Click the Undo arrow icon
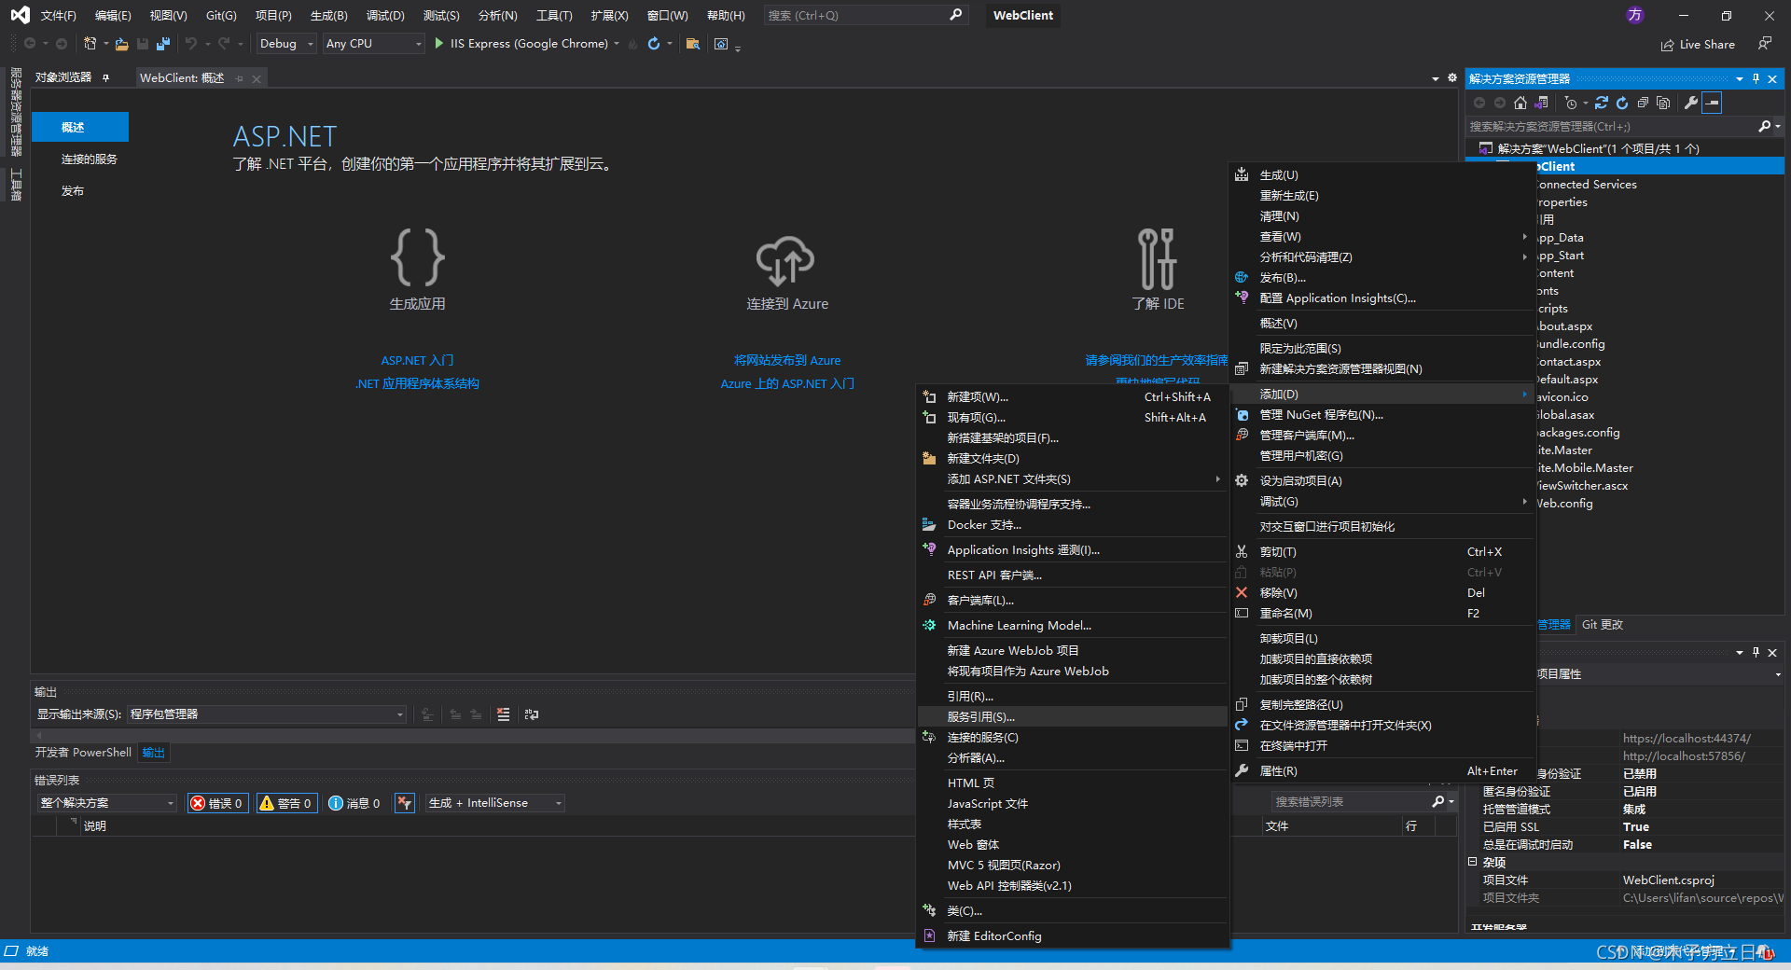This screenshot has height=970, width=1791. 190,44
